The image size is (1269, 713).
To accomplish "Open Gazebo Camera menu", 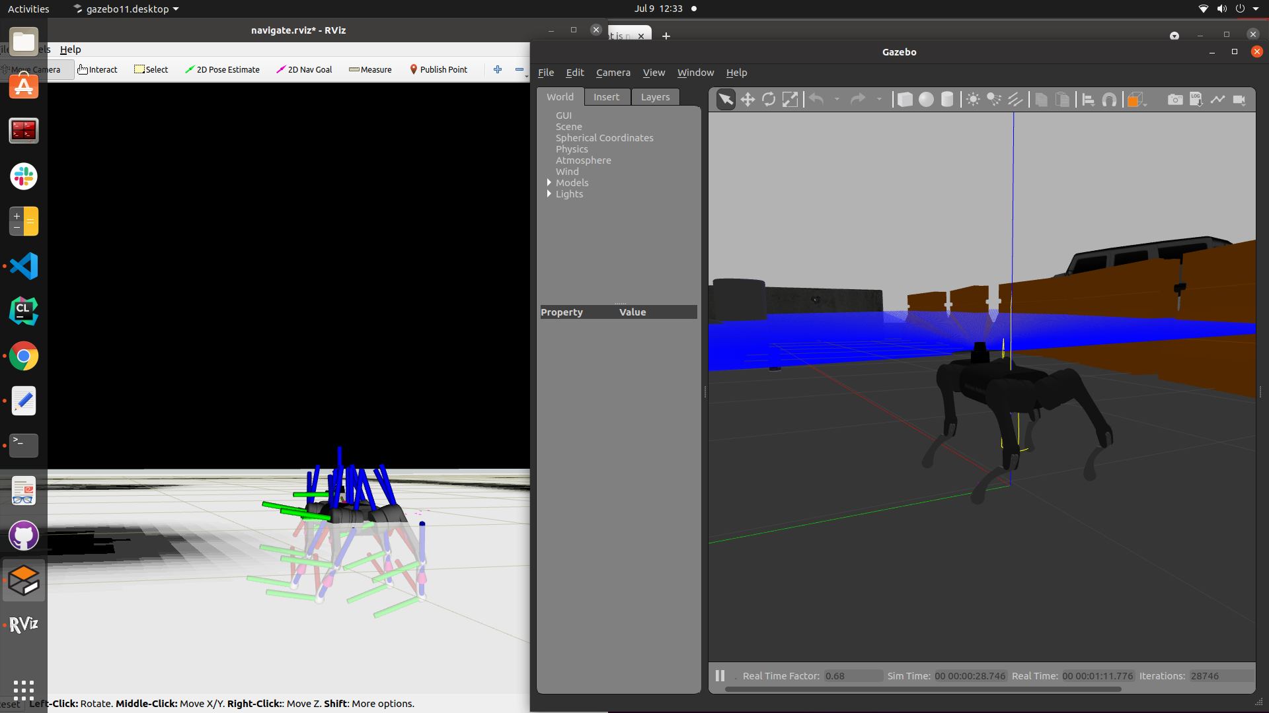I will 613,73.
